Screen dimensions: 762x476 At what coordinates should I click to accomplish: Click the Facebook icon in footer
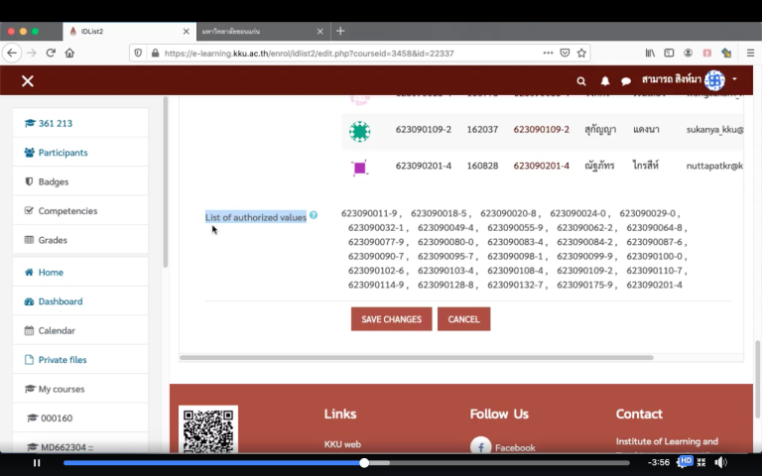(x=481, y=447)
